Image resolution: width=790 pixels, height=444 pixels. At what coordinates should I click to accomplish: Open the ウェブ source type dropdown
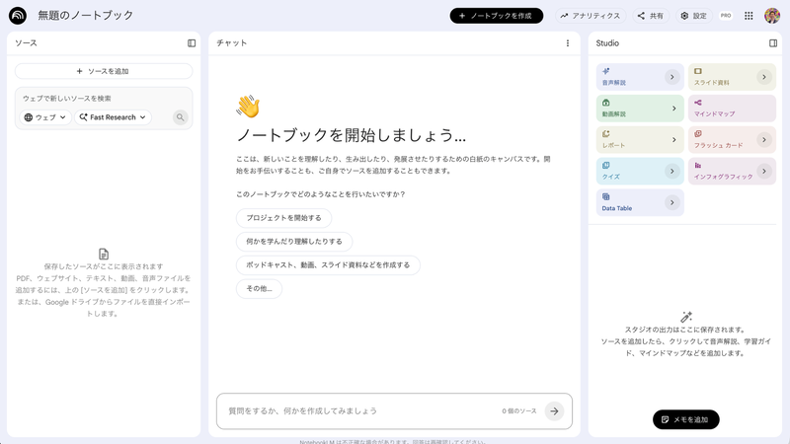[x=45, y=117]
